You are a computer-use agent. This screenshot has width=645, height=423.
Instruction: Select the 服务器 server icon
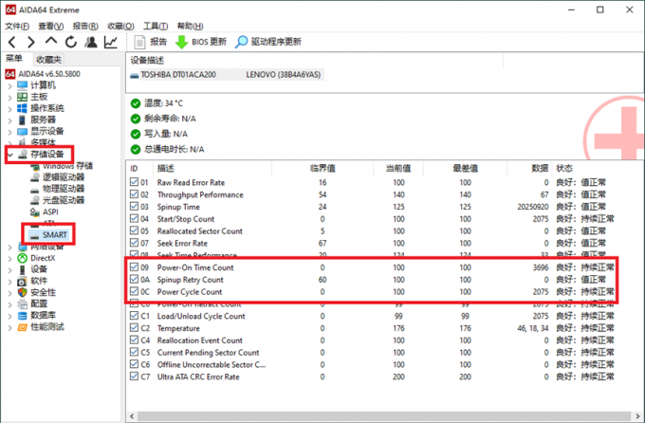tap(22, 120)
